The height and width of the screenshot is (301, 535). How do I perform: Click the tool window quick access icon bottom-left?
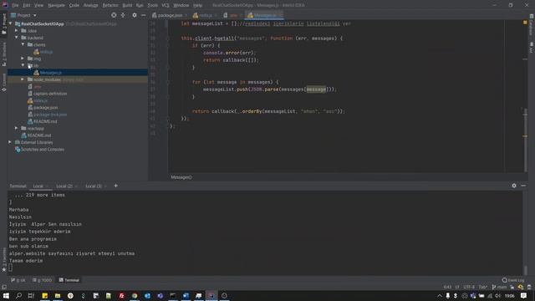3,287
